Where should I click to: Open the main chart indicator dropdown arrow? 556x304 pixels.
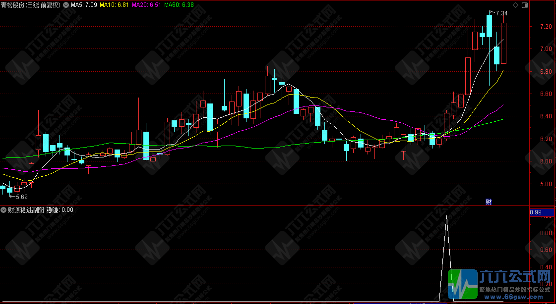[x=66, y=5]
